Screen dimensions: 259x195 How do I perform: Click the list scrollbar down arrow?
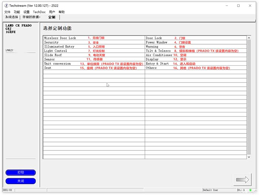click(249, 157)
